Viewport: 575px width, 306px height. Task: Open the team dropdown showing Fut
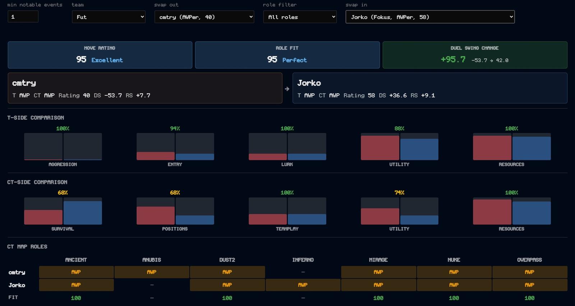[x=109, y=17]
